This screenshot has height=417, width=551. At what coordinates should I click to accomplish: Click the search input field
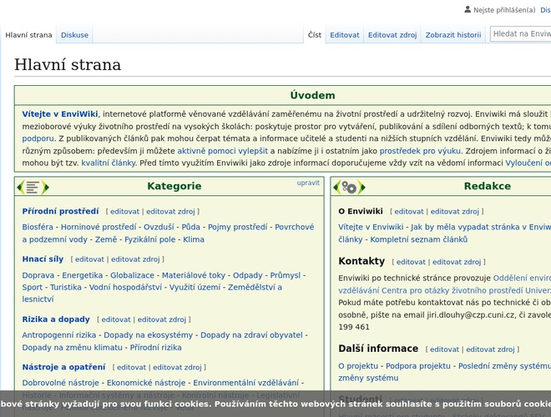[521, 34]
